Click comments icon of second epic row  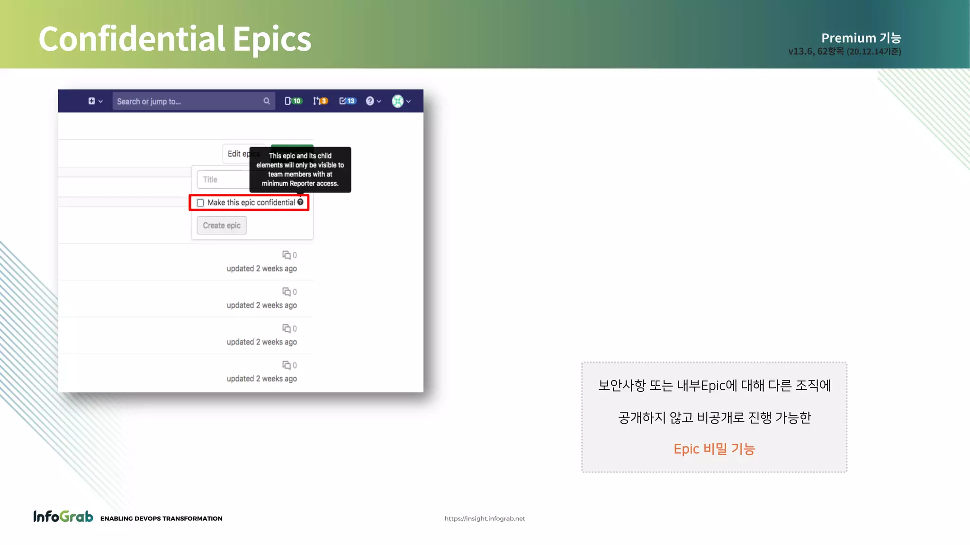pyautogui.click(x=287, y=292)
